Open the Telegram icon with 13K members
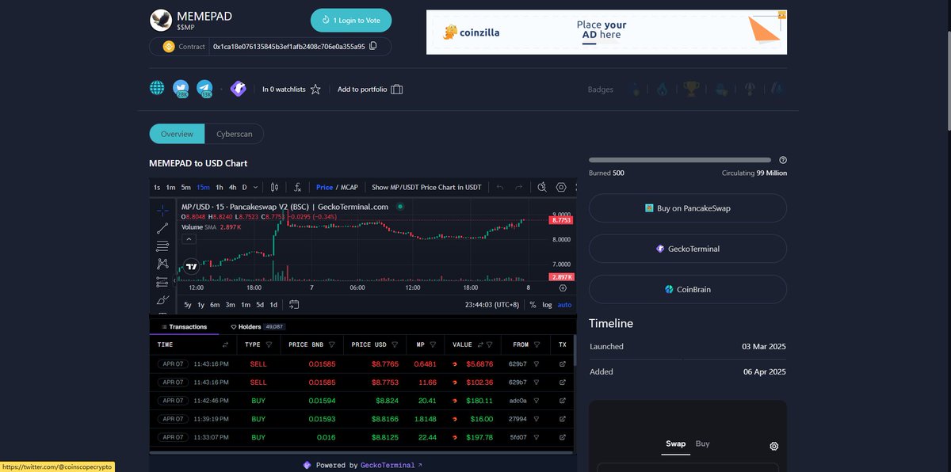This screenshot has height=472, width=951. (x=205, y=89)
